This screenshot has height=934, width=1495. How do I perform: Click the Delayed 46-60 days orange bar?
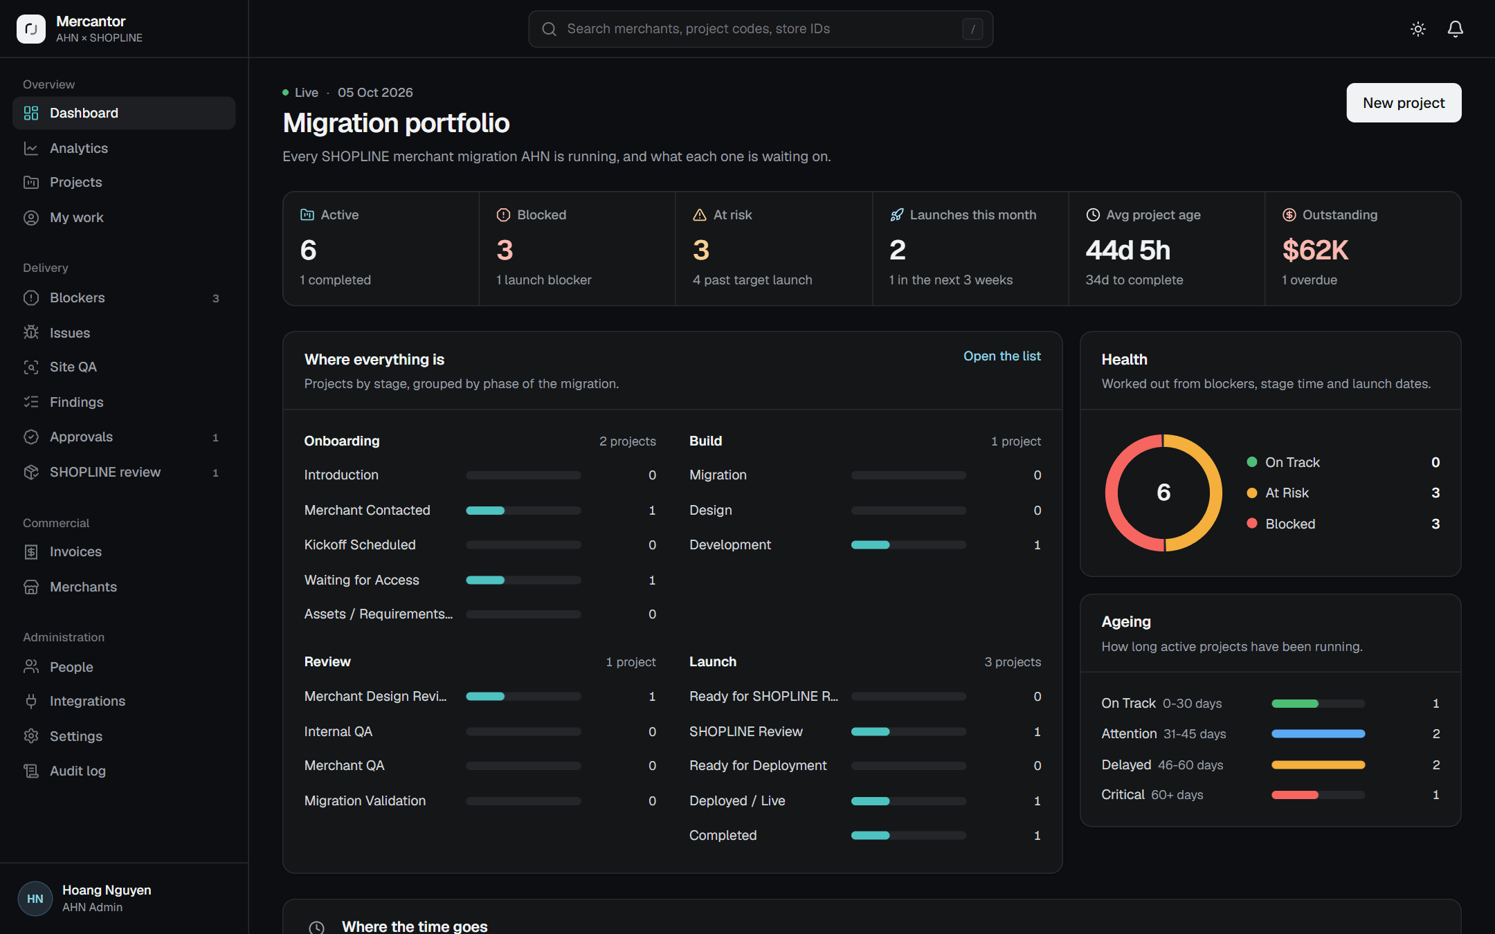[1318, 764]
